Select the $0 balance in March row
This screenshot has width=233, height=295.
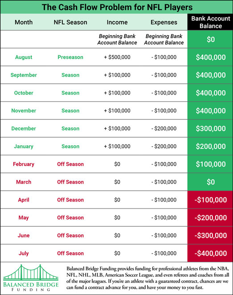[x=210, y=182]
